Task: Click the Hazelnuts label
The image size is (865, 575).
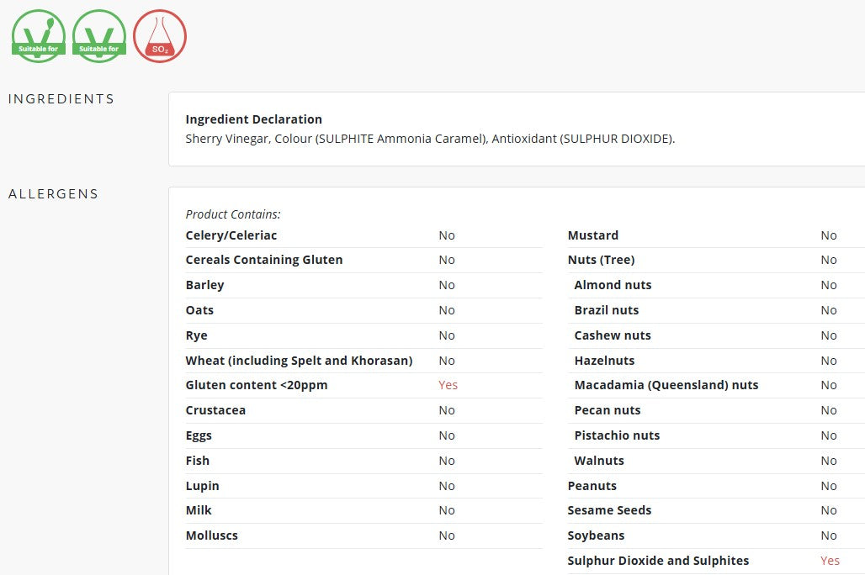Action: coord(605,361)
